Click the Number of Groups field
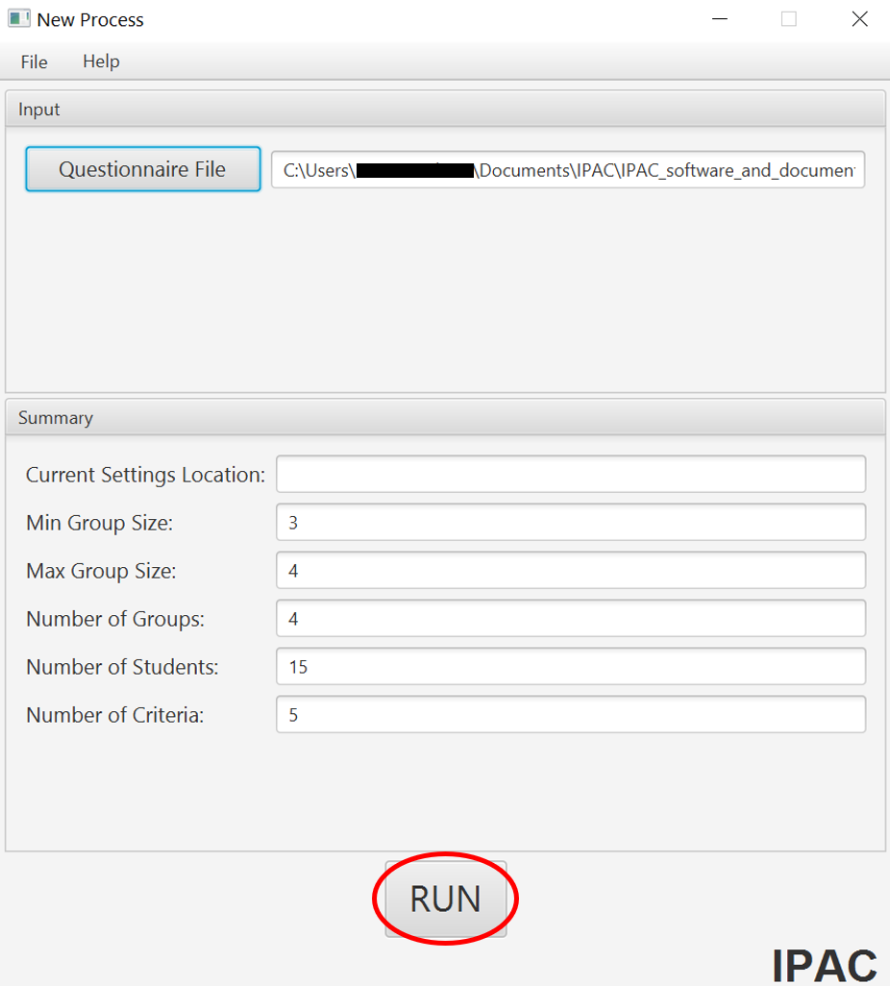 570,618
